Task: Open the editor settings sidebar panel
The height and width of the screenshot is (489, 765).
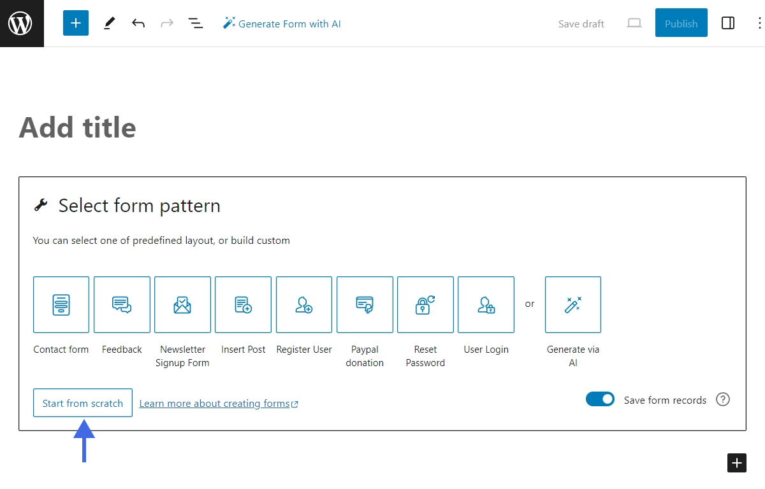Action: click(x=728, y=23)
